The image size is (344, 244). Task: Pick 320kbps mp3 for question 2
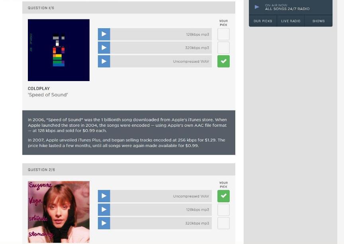tap(223, 223)
